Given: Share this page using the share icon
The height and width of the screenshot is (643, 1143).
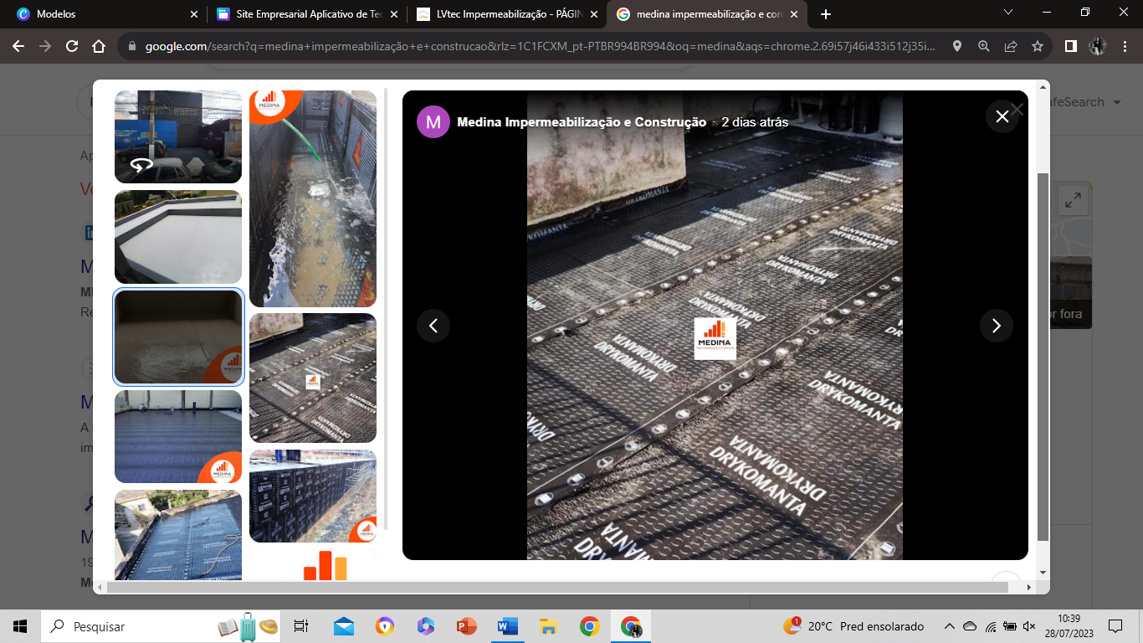Looking at the screenshot, I should pyautogui.click(x=1011, y=46).
